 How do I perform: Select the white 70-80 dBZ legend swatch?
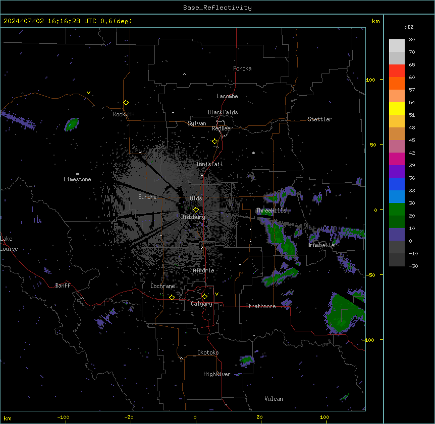(397, 45)
